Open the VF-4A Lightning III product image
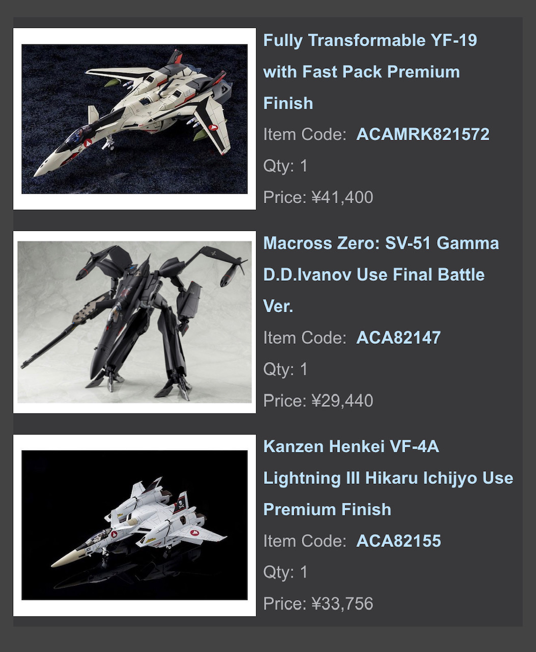Image resolution: width=536 pixels, height=652 pixels. [134, 525]
